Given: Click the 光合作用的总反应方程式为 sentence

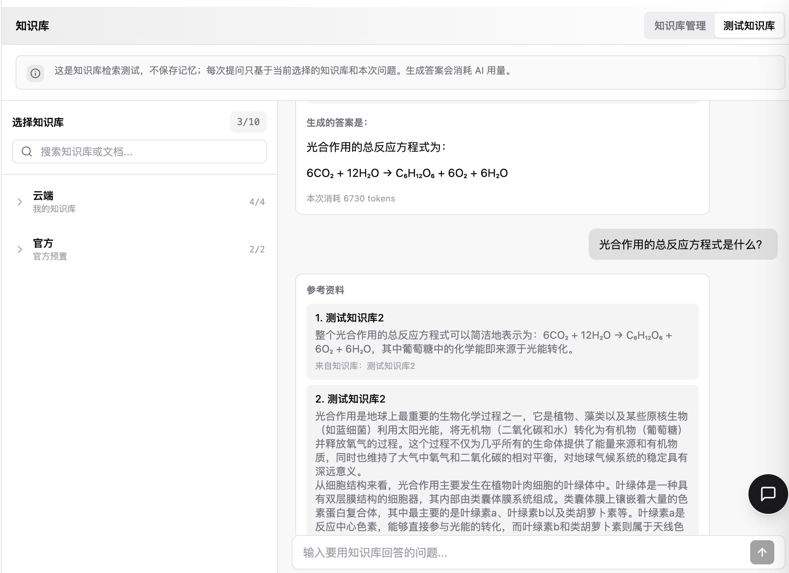Looking at the screenshot, I should tap(376, 147).
